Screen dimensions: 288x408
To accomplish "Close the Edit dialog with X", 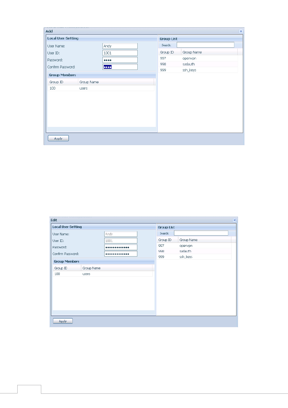I will [x=234, y=220].
